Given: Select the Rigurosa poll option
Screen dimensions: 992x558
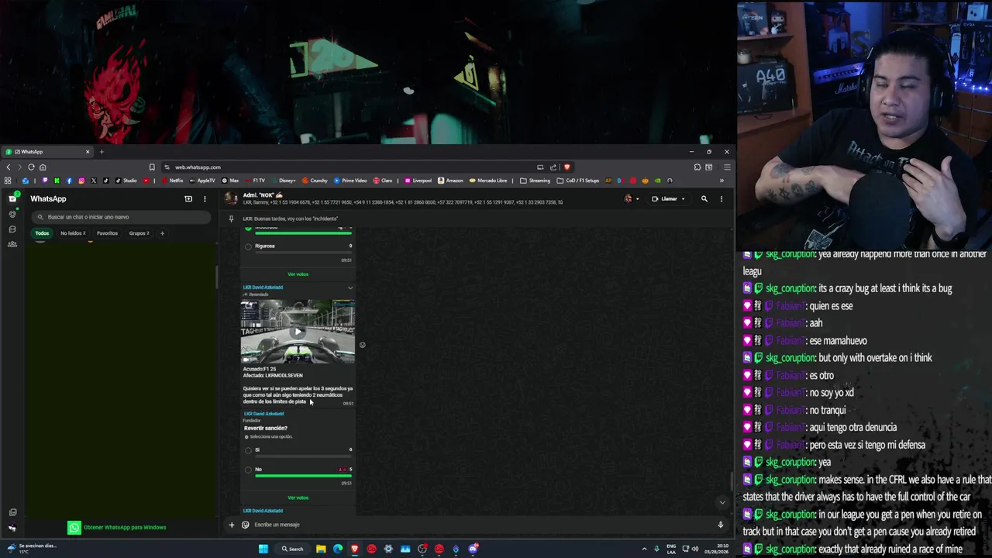Looking at the screenshot, I should pyautogui.click(x=248, y=246).
